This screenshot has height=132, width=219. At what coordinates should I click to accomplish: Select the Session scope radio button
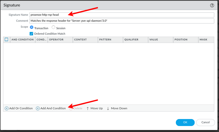(x=53, y=27)
